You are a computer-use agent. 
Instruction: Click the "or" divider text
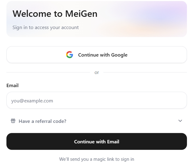coord(97,72)
